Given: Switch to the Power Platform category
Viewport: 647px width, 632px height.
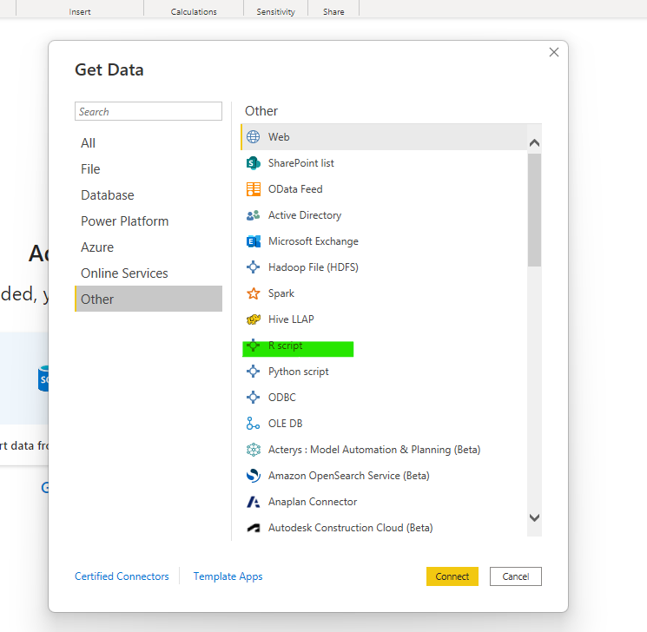Looking at the screenshot, I should point(149,221).
